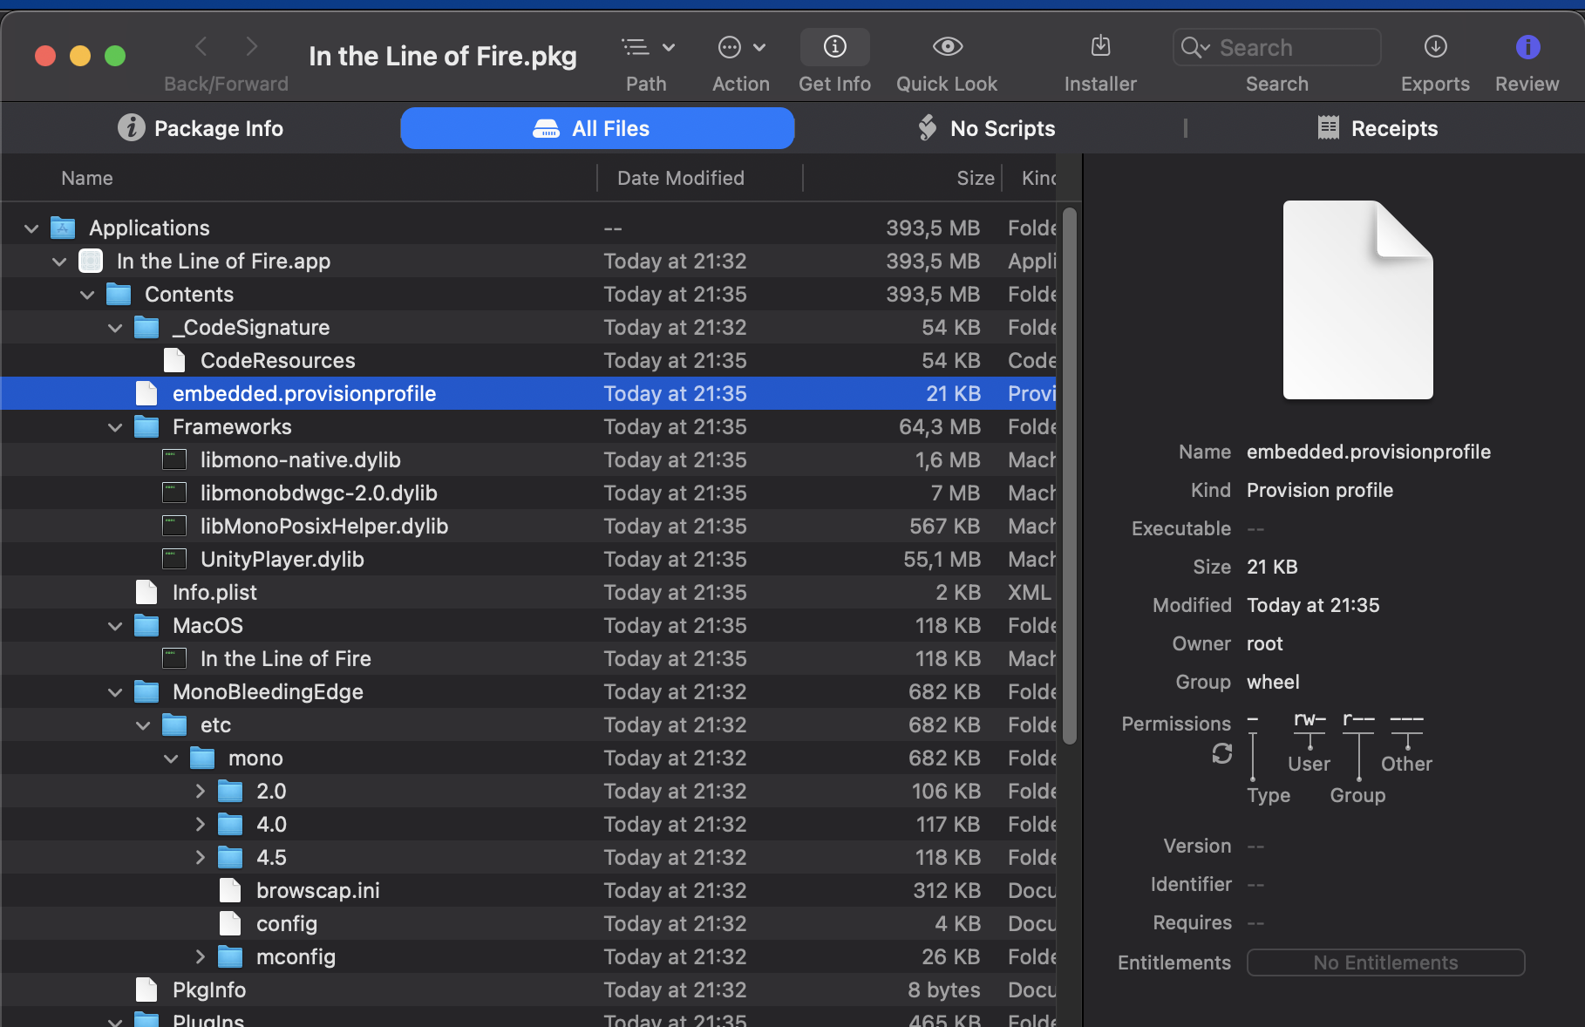Switch to the Receipts tab
This screenshot has width=1585, height=1027.
point(1378,128)
